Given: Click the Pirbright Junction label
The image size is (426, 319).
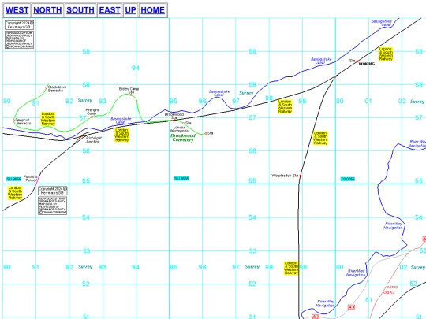Looking at the screenshot, I should tap(93, 139).
